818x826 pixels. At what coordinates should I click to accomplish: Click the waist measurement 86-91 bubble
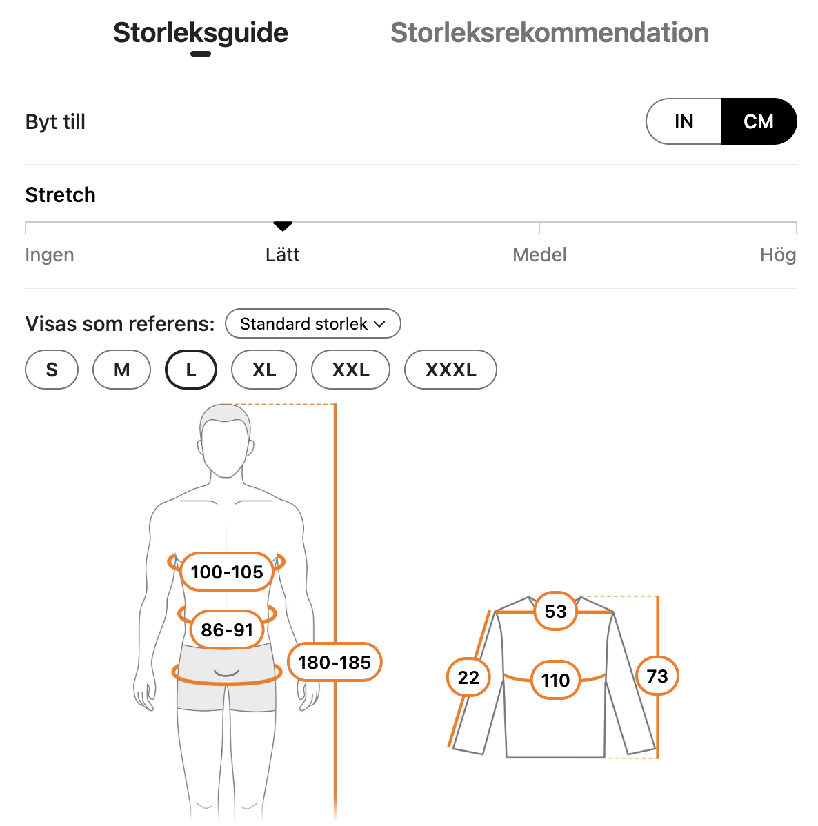[227, 629]
